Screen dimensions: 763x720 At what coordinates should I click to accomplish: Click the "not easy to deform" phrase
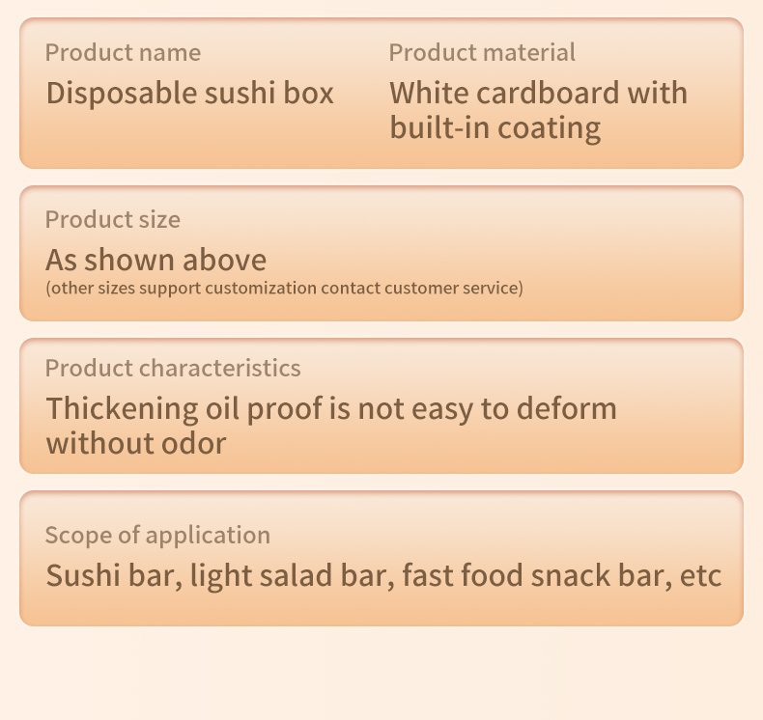(487, 408)
